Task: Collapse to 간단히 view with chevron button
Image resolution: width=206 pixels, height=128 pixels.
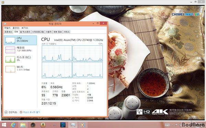Action: pyautogui.click(x=6, y=112)
